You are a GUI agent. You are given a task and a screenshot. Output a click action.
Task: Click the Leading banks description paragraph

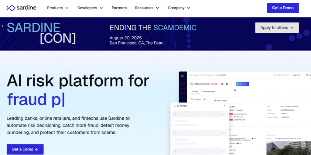(x=68, y=125)
